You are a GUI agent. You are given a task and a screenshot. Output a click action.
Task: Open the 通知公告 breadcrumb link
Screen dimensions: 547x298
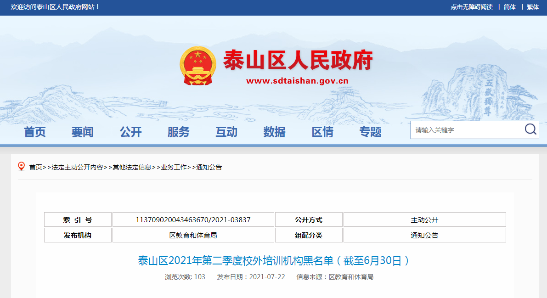(x=209, y=167)
